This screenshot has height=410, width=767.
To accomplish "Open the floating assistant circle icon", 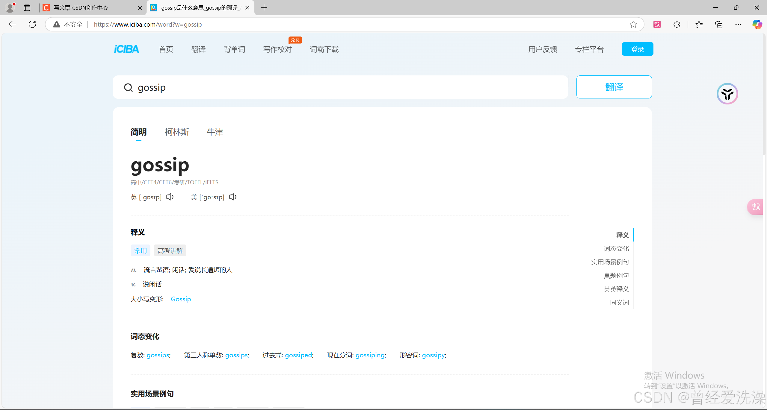I will click(727, 94).
